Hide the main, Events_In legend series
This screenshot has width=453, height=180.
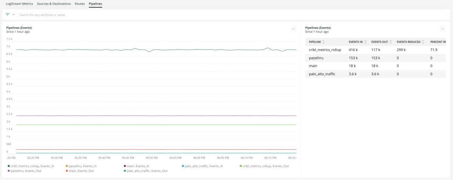pyautogui.click(x=138, y=166)
